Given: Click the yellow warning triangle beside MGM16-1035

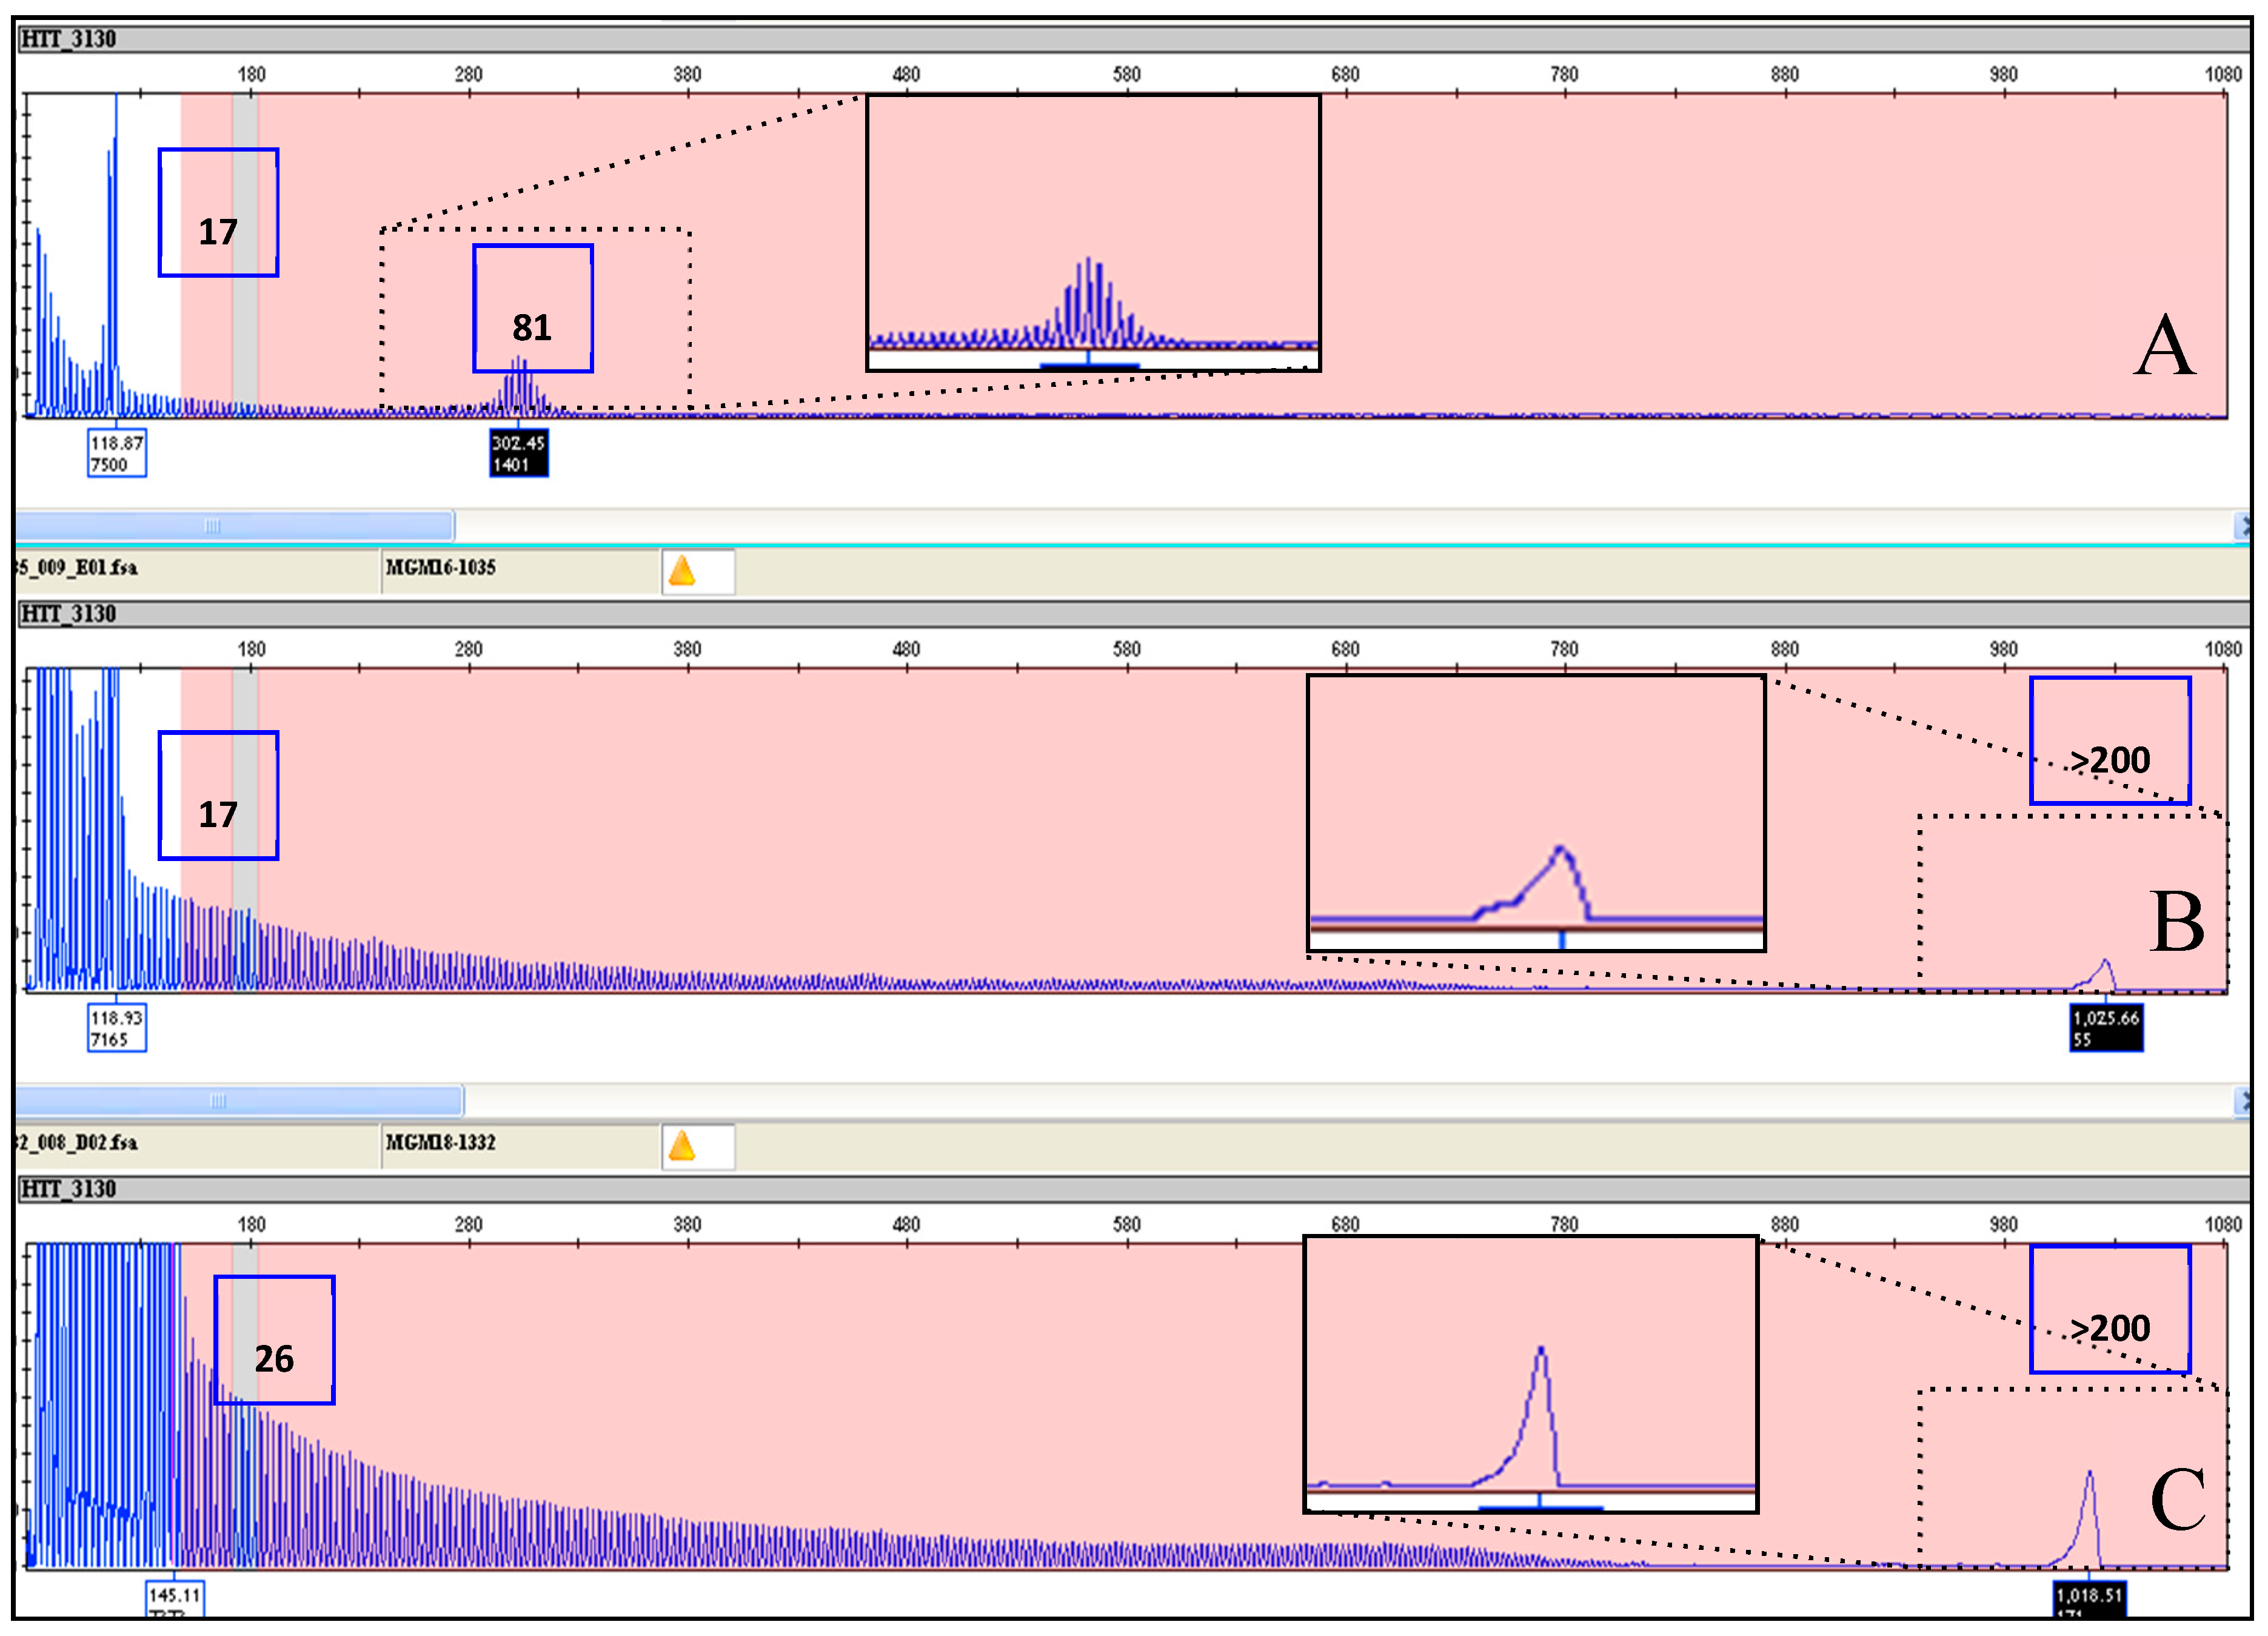Looking at the screenshot, I should [x=681, y=571].
